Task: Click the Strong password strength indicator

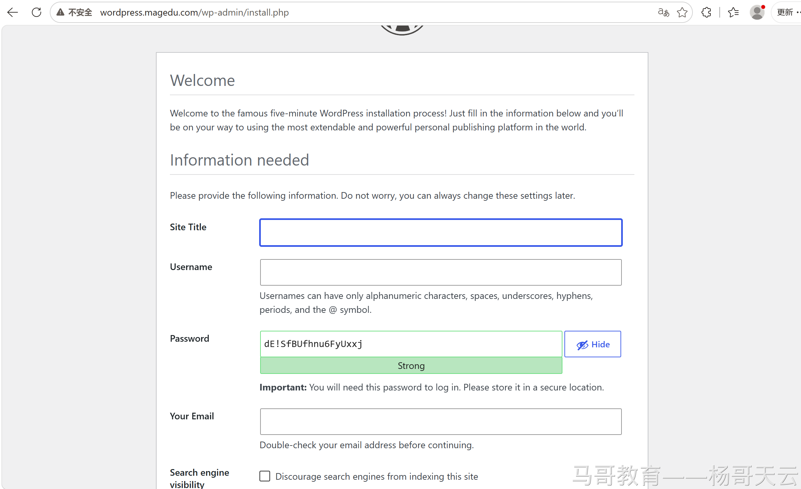Action: tap(411, 366)
